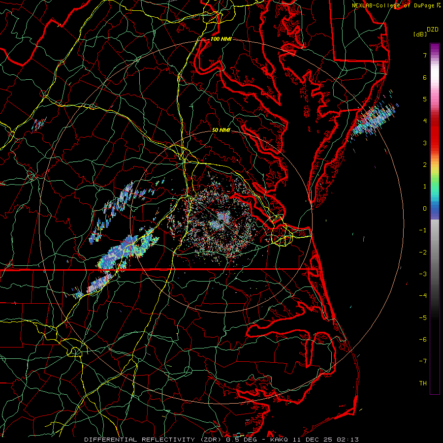Click the 'DZD' legend title
The image size is (443, 443).
click(433, 30)
